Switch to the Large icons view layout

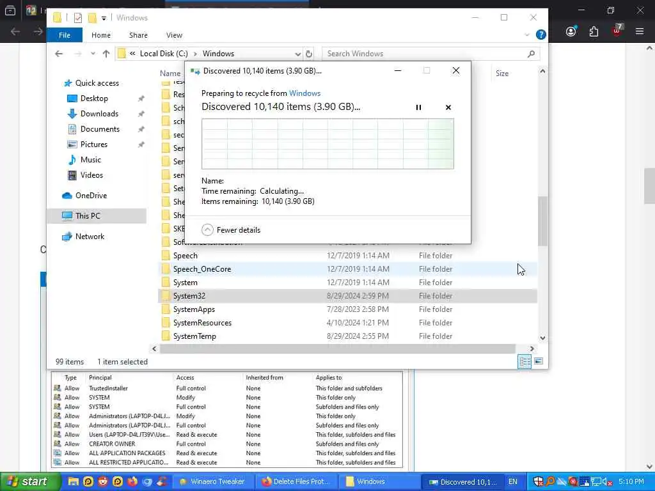pyautogui.click(x=539, y=361)
